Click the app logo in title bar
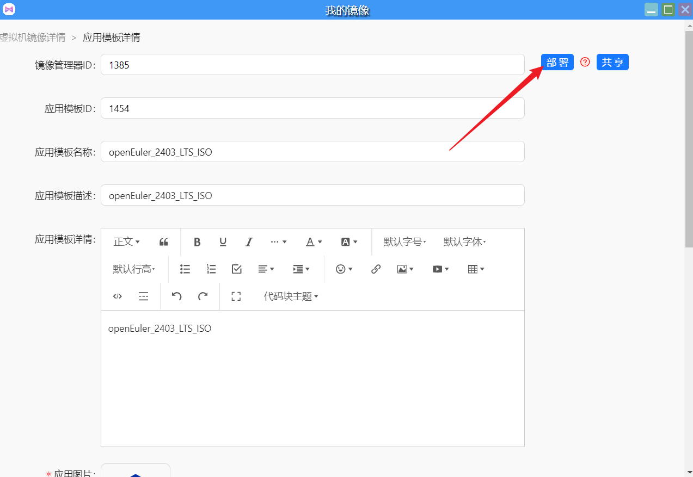The width and height of the screenshot is (693, 477). coord(9,10)
